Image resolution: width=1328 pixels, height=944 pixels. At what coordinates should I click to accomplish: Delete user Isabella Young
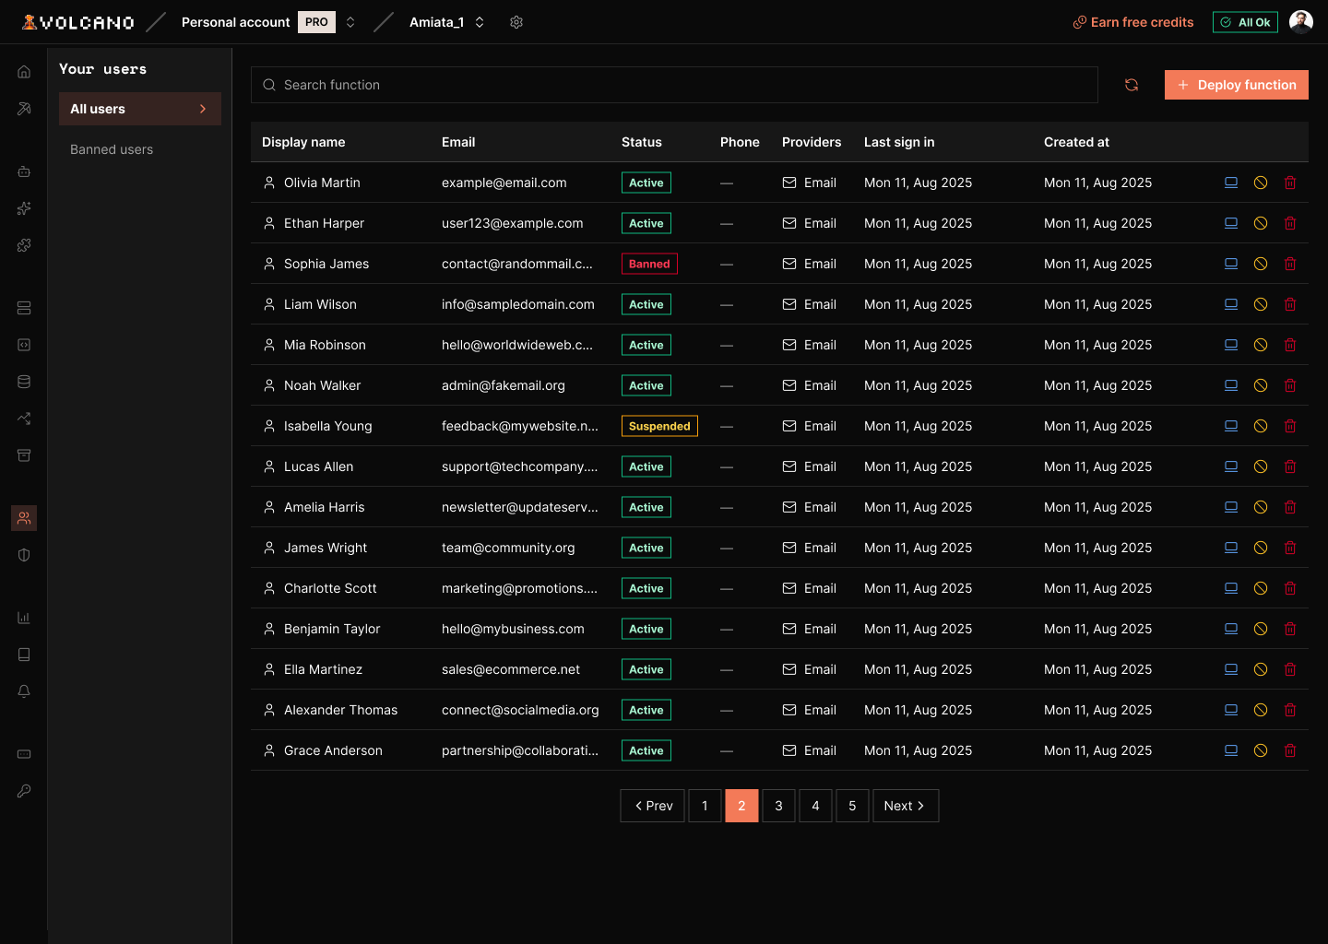(1290, 426)
